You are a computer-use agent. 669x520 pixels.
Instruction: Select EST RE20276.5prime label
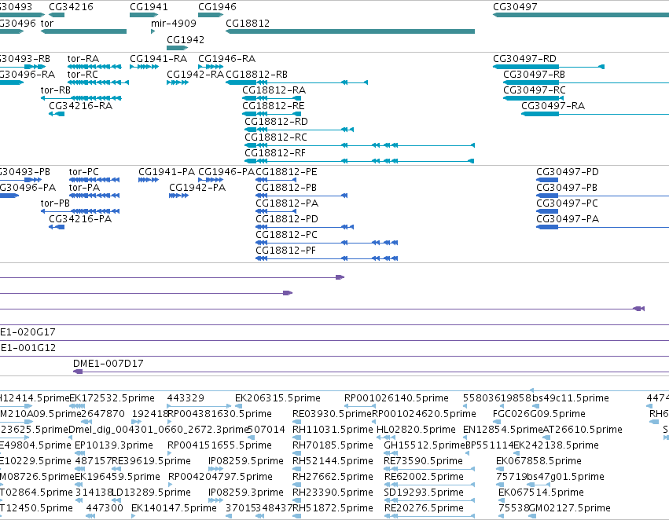point(424,508)
